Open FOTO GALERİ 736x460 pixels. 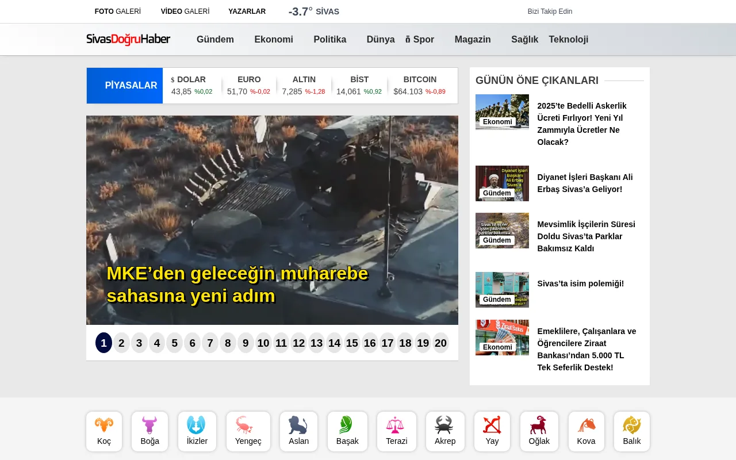(x=117, y=11)
